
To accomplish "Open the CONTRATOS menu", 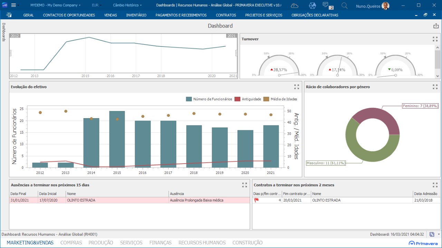I will coord(226,15).
